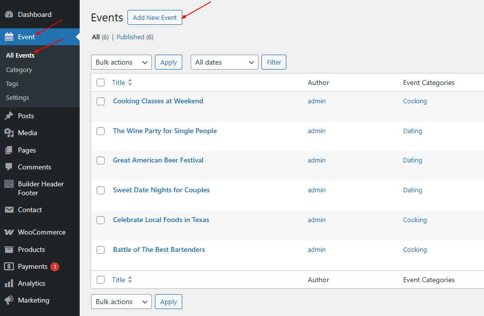The image size is (484, 316).
Task: Sort by Title using header sort arrows
Action: (x=130, y=82)
